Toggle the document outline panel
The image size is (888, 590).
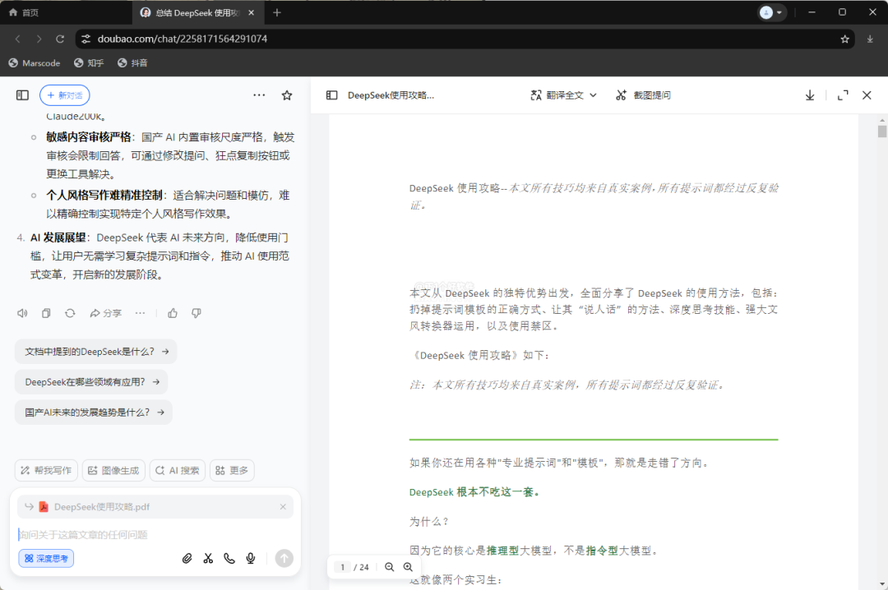point(331,95)
